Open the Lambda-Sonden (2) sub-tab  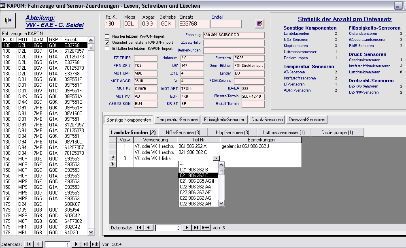coord(133,133)
